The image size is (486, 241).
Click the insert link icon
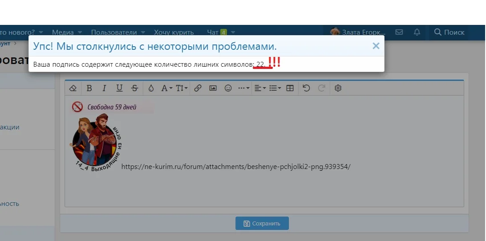click(x=198, y=88)
